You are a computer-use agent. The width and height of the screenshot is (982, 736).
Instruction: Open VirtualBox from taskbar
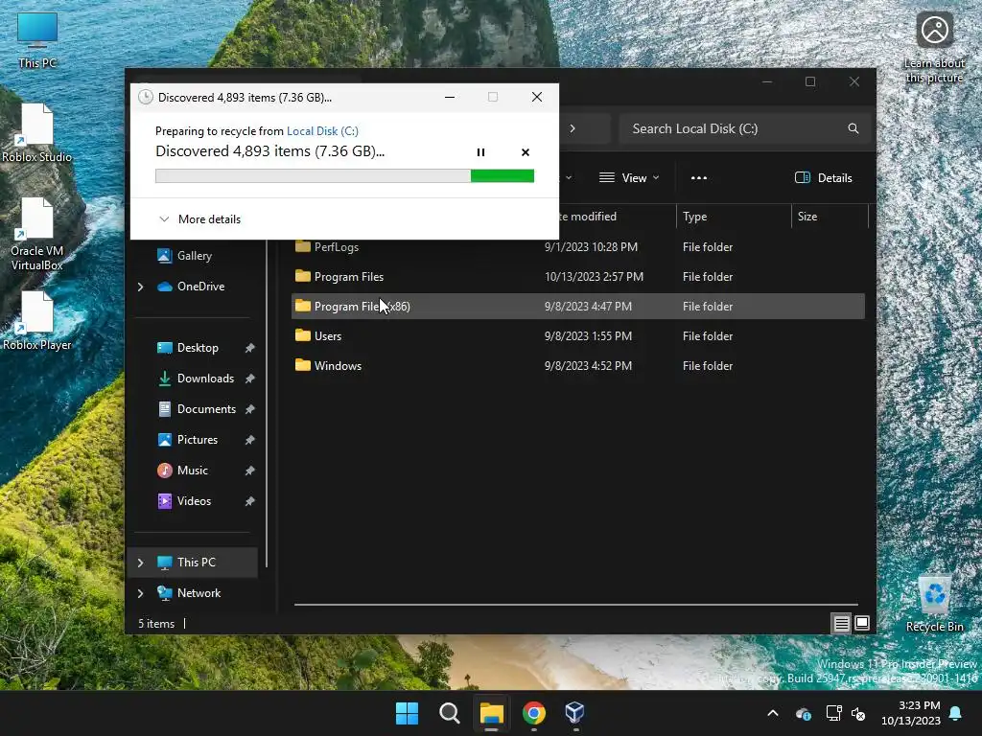(575, 713)
